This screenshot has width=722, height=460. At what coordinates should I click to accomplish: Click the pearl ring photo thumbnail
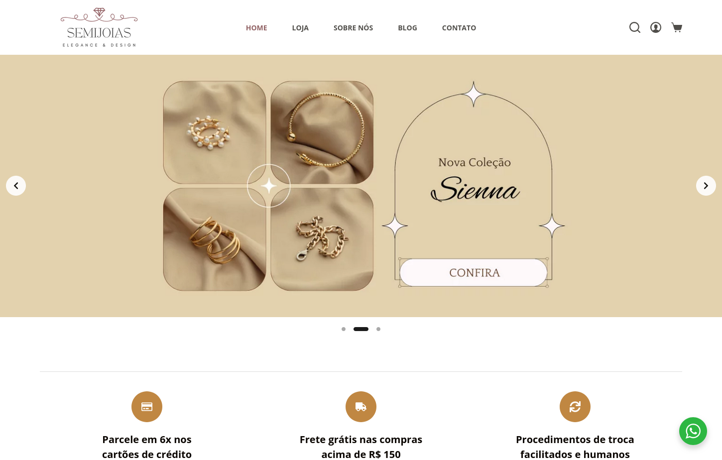pos(215,132)
